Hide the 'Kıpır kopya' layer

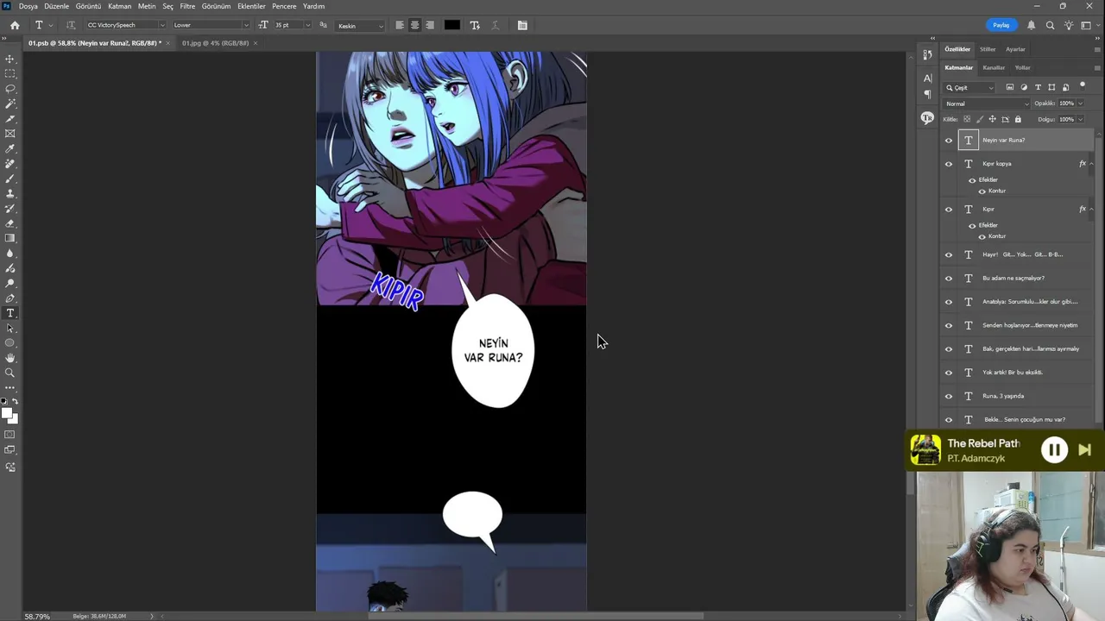949,164
